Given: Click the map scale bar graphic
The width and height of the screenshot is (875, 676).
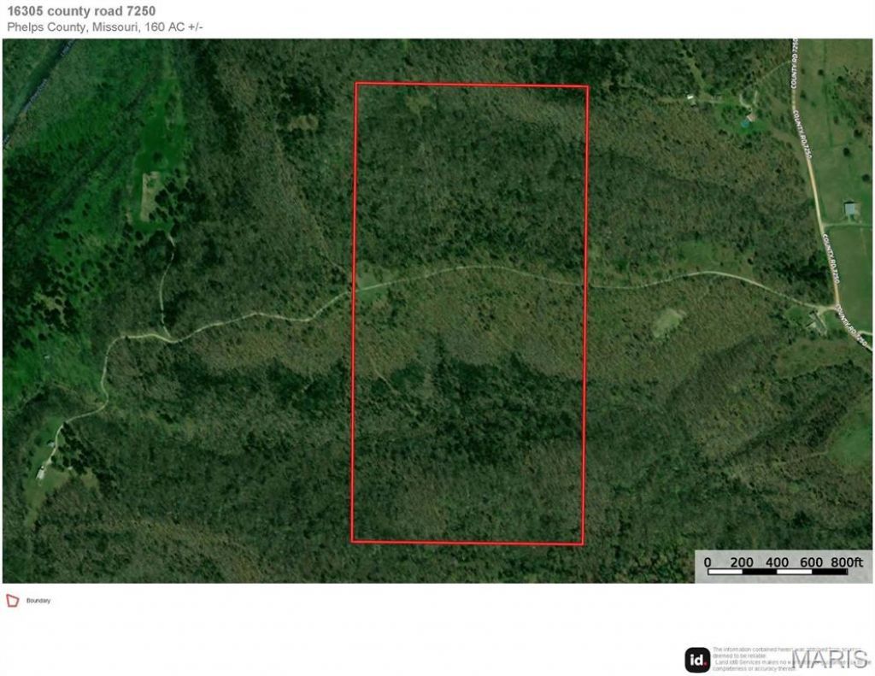Looking at the screenshot, I should click(x=778, y=572).
